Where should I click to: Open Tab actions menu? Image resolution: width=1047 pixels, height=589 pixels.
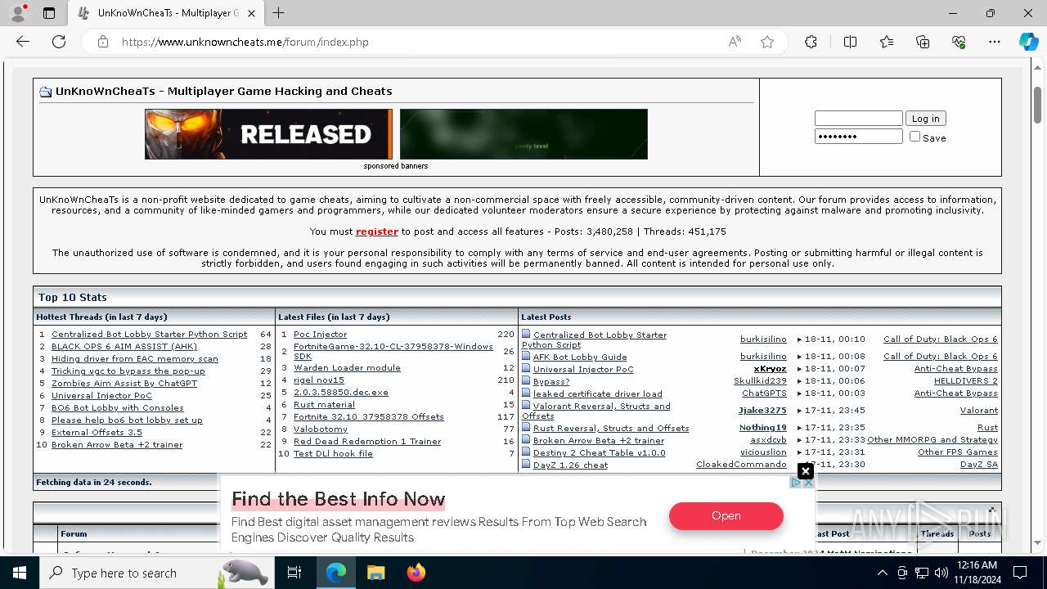[49, 13]
